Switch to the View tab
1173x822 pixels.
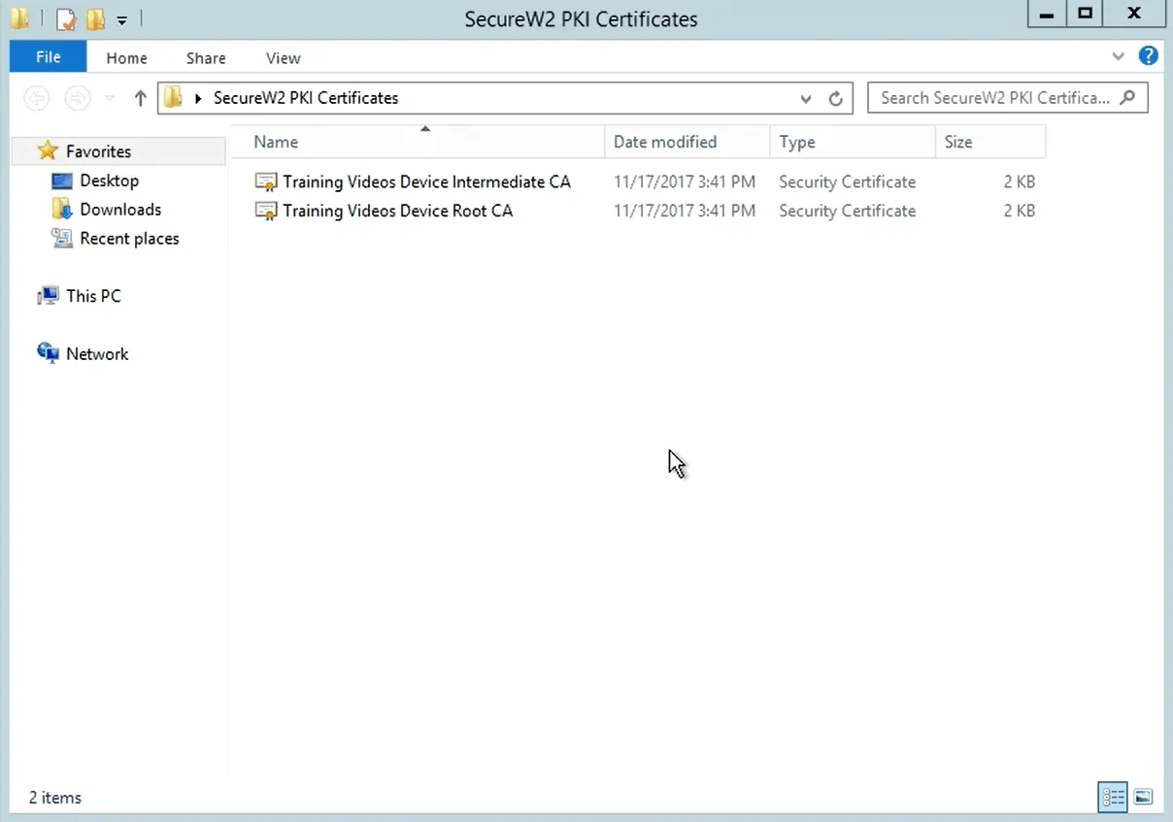[x=283, y=58]
